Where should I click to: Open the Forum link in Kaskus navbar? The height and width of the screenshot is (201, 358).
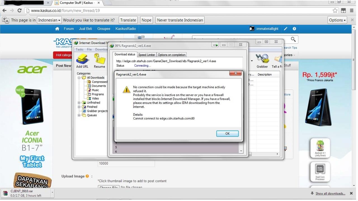pyautogui.click(x=69, y=29)
